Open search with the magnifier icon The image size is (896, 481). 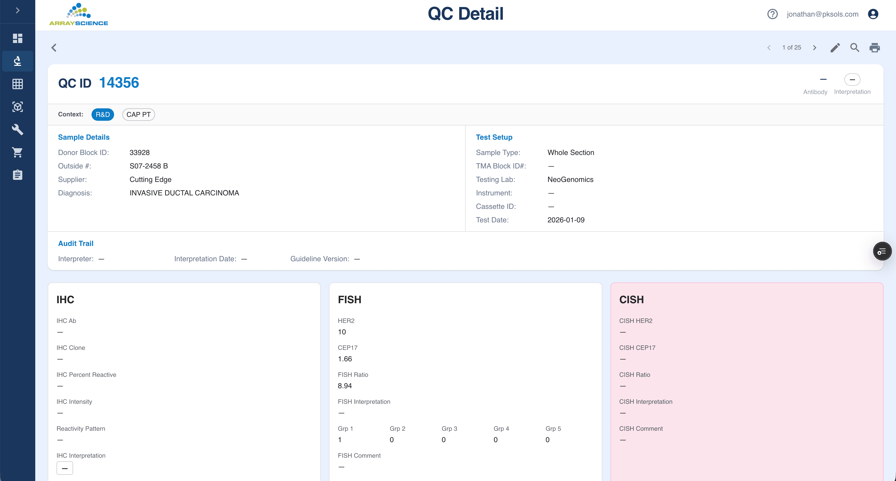tap(855, 48)
